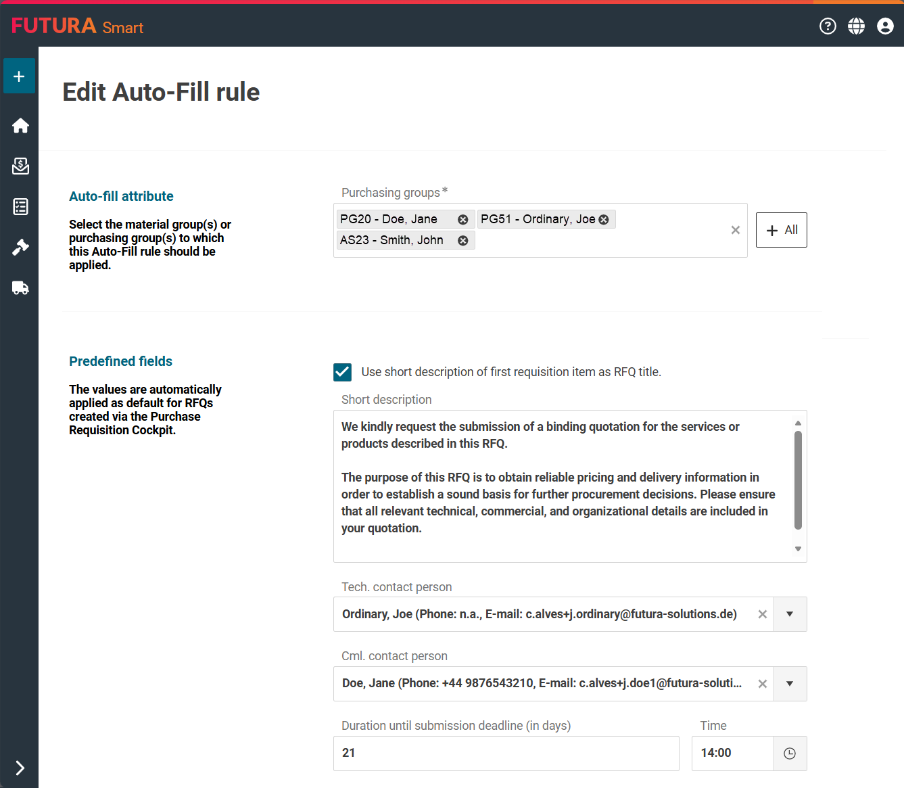Expand the Tech. contact person dropdown

click(x=789, y=614)
